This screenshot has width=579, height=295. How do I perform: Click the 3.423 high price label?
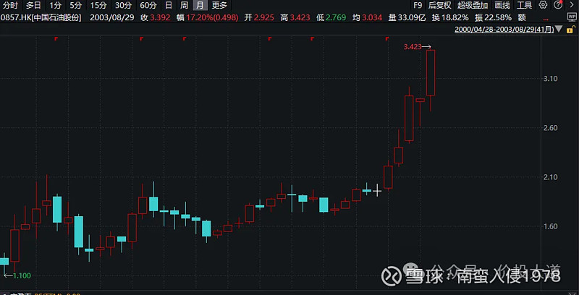pos(413,47)
